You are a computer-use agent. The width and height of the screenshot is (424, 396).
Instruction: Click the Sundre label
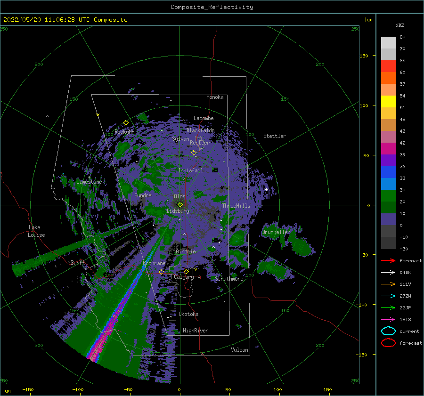point(143,195)
